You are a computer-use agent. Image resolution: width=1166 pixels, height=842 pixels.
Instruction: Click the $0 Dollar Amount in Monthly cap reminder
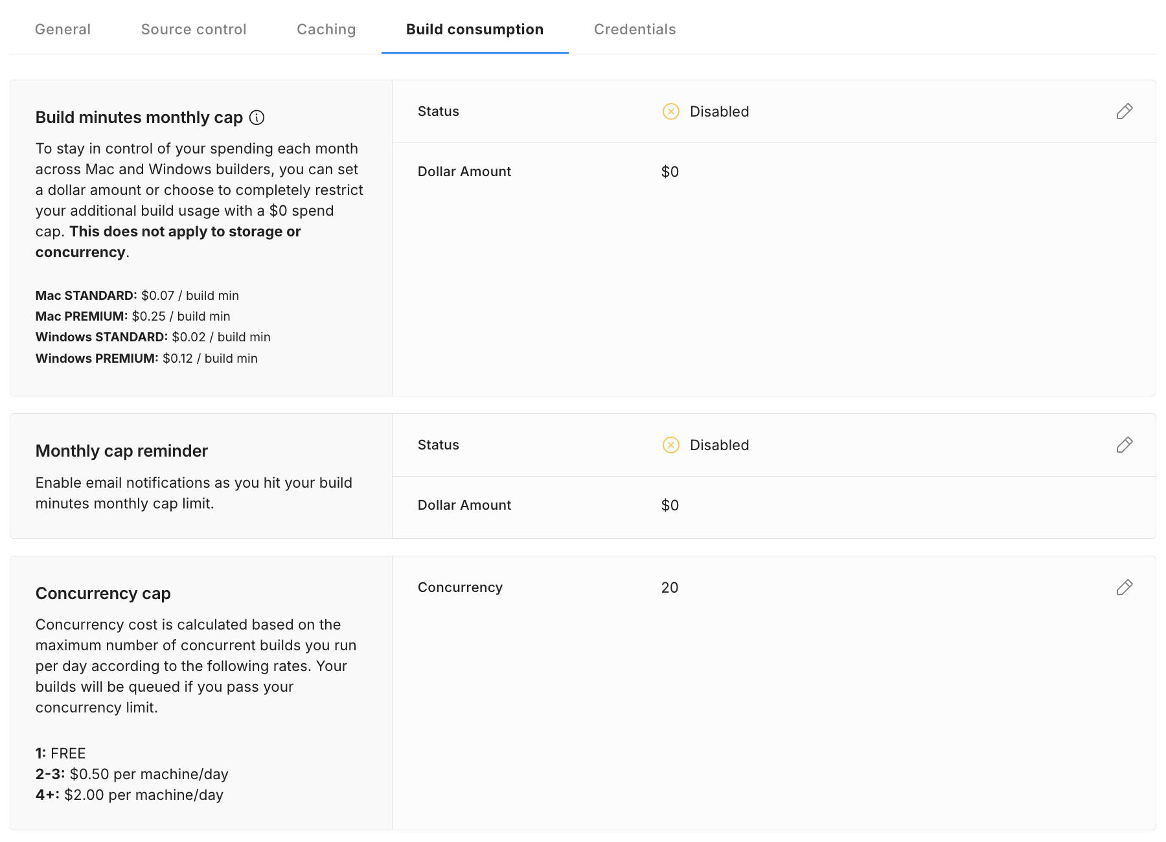670,505
